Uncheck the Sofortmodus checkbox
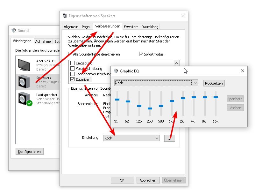This screenshot has width=255, height=194. [141, 54]
